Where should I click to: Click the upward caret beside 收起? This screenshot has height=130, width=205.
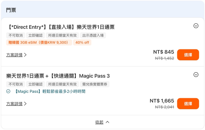pyautogui.click(x=107, y=122)
